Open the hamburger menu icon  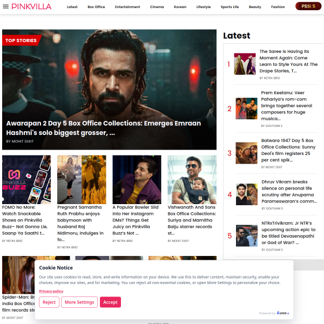click(6, 6)
